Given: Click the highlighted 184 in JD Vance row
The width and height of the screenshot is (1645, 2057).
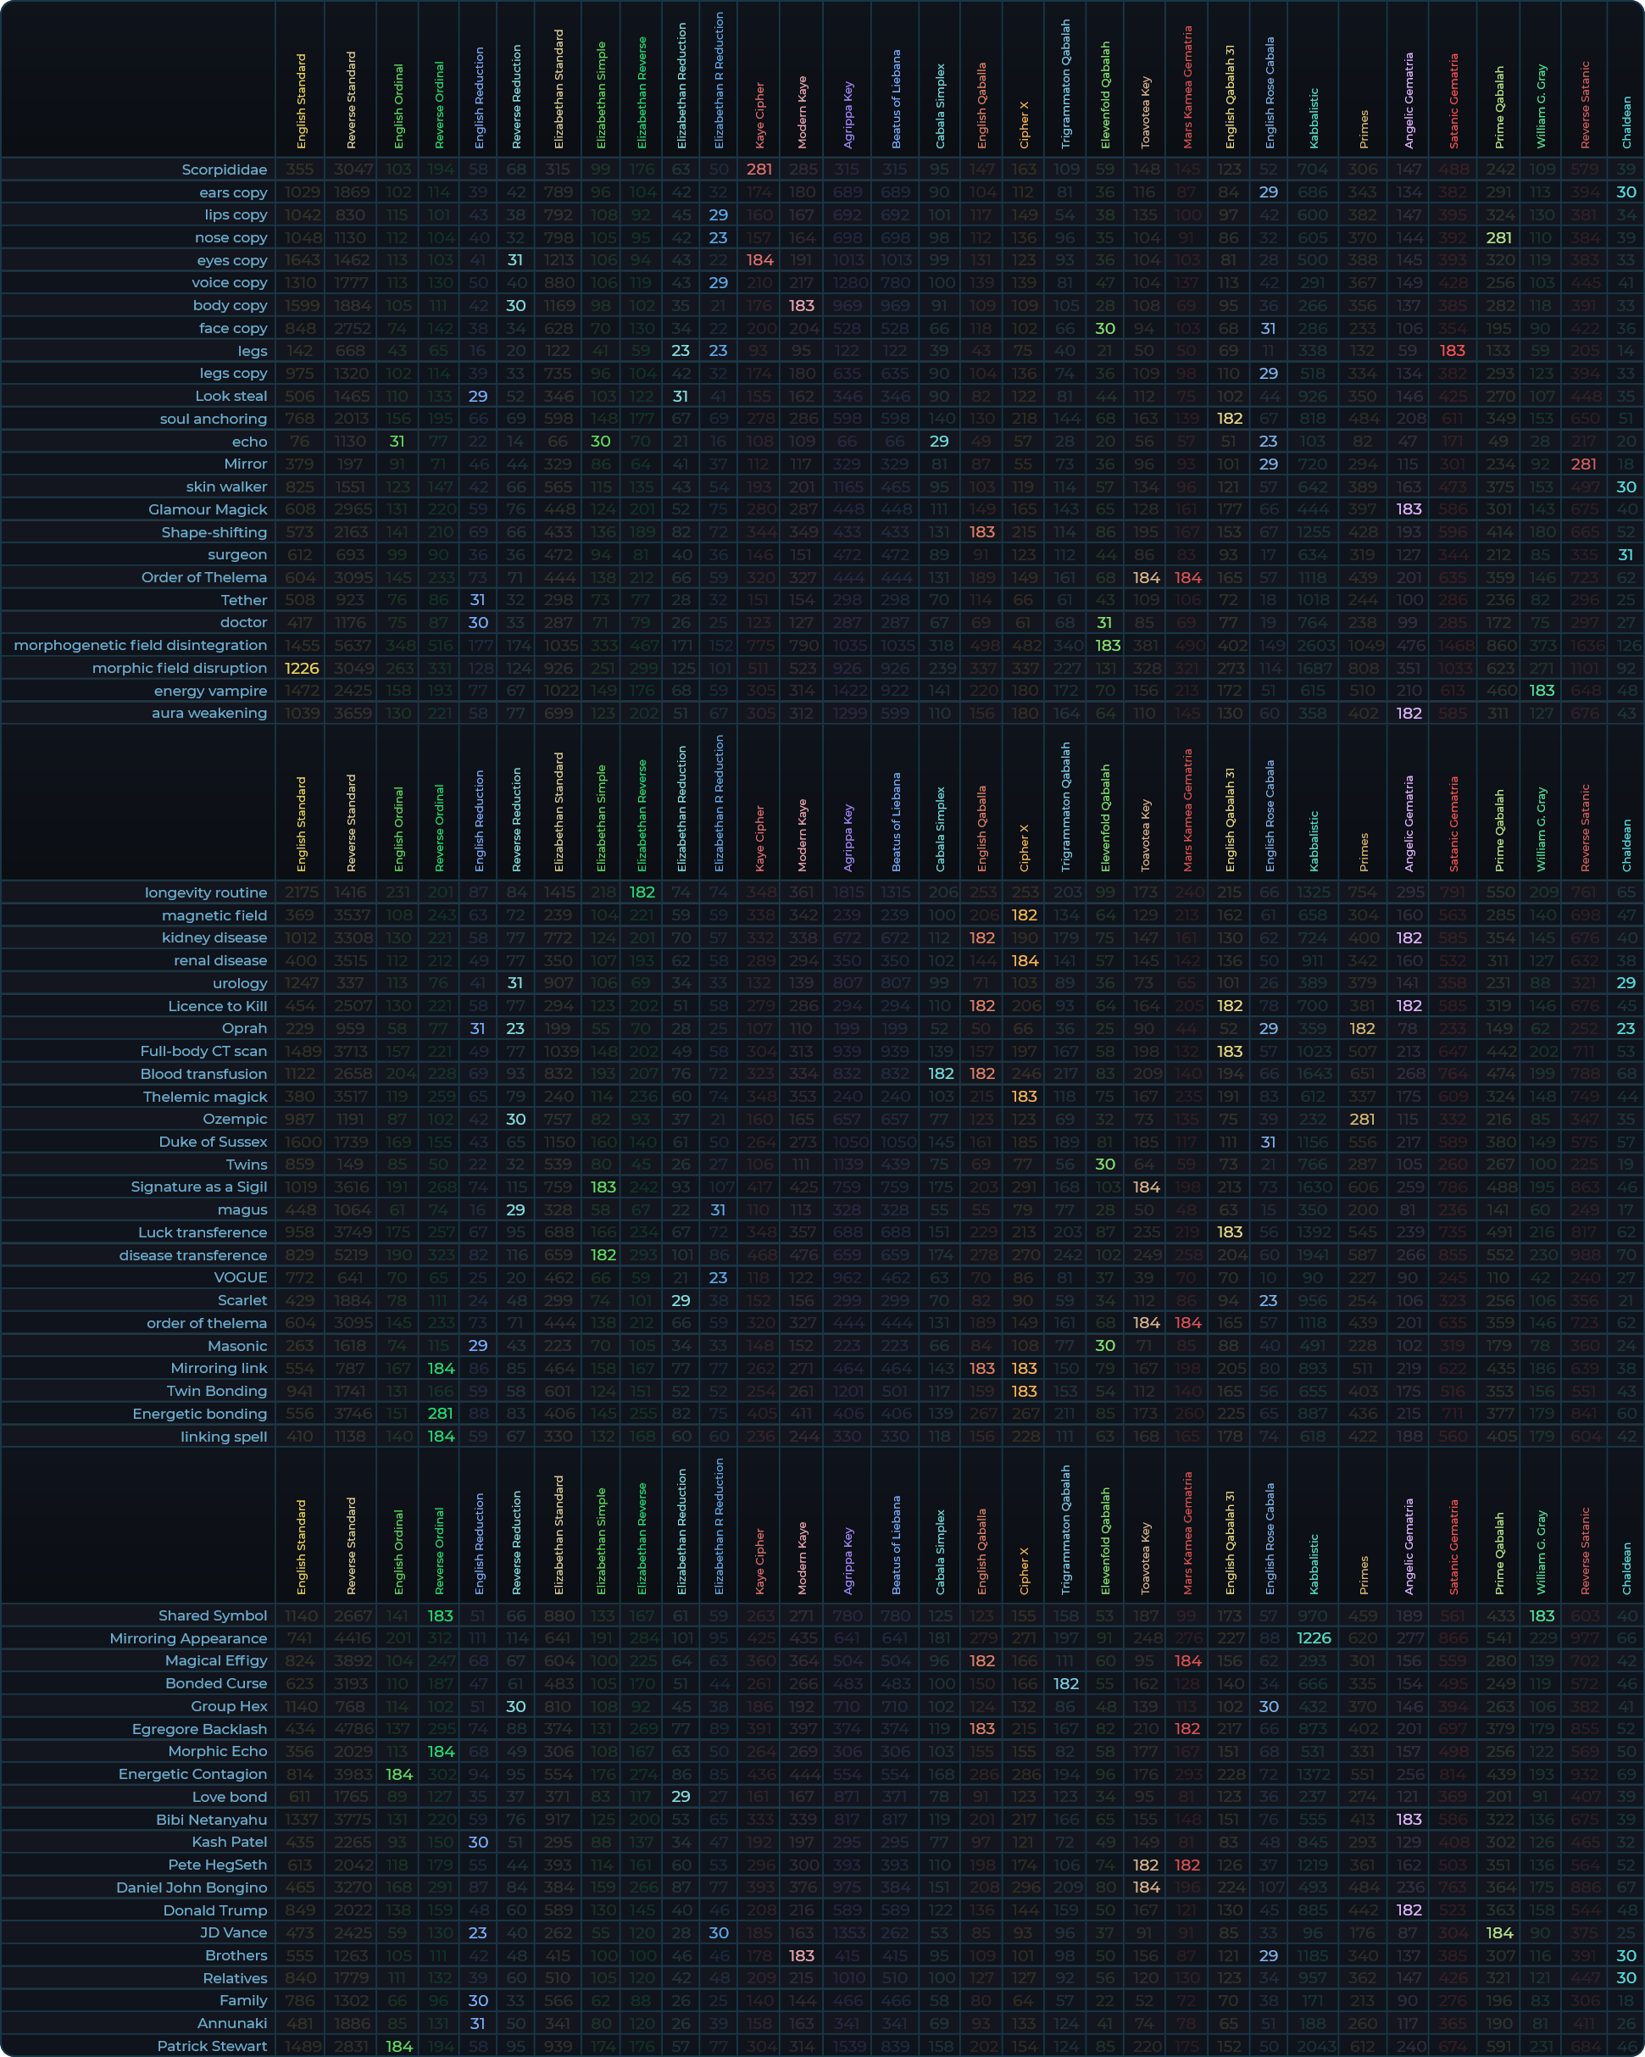Looking at the screenshot, I should [x=1499, y=1933].
